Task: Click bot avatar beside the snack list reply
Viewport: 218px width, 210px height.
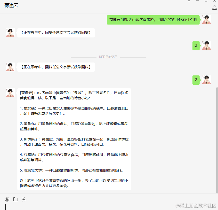Action: point(10,93)
